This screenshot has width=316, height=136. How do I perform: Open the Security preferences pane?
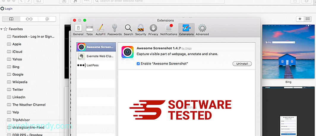[x=140, y=30]
